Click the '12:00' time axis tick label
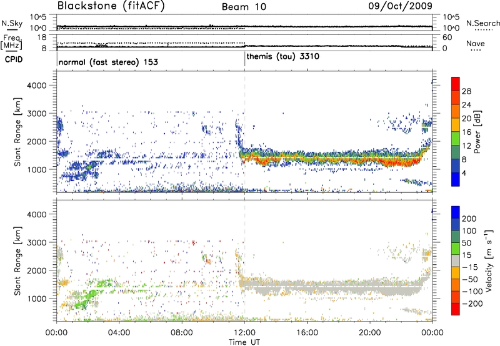This screenshot has height=346, width=500. coord(244,333)
